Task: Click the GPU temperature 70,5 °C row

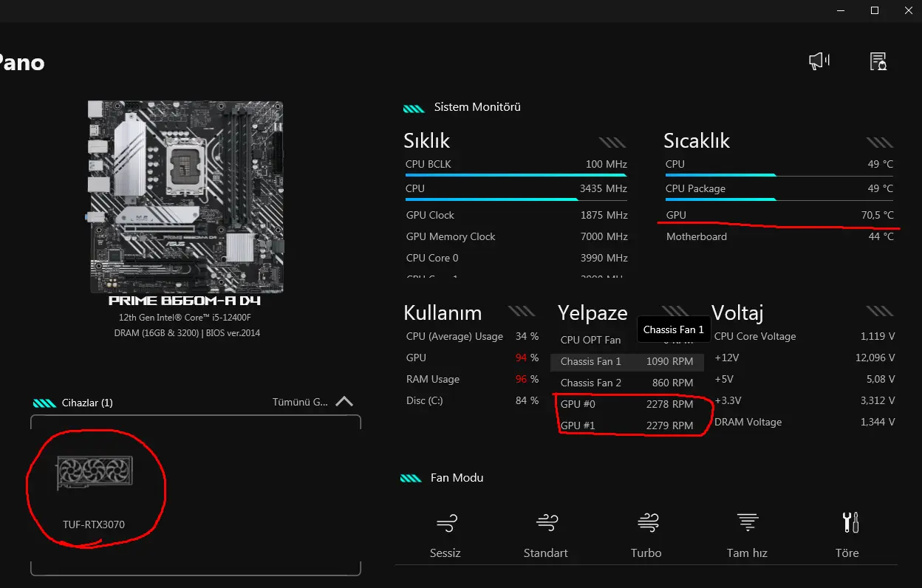Action: pos(779,216)
